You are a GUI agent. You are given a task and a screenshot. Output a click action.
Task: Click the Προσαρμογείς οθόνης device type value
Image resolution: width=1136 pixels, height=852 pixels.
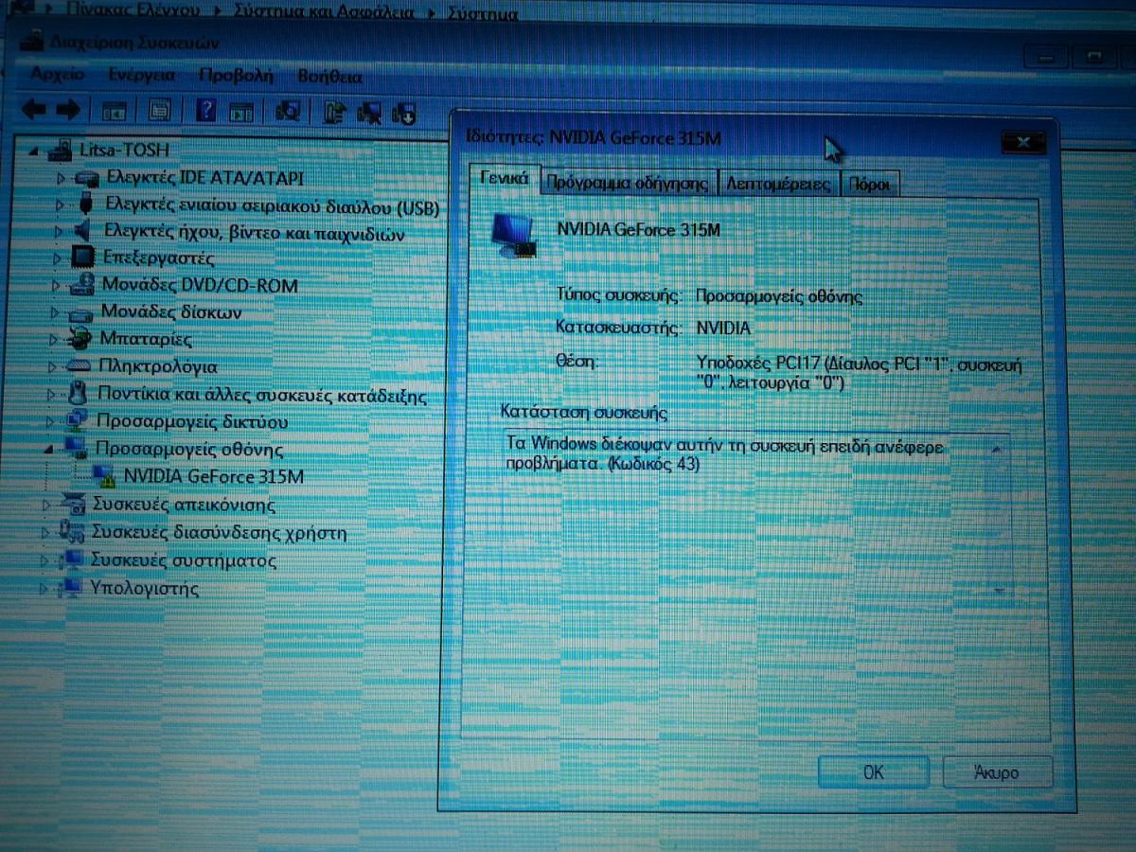coord(779,296)
